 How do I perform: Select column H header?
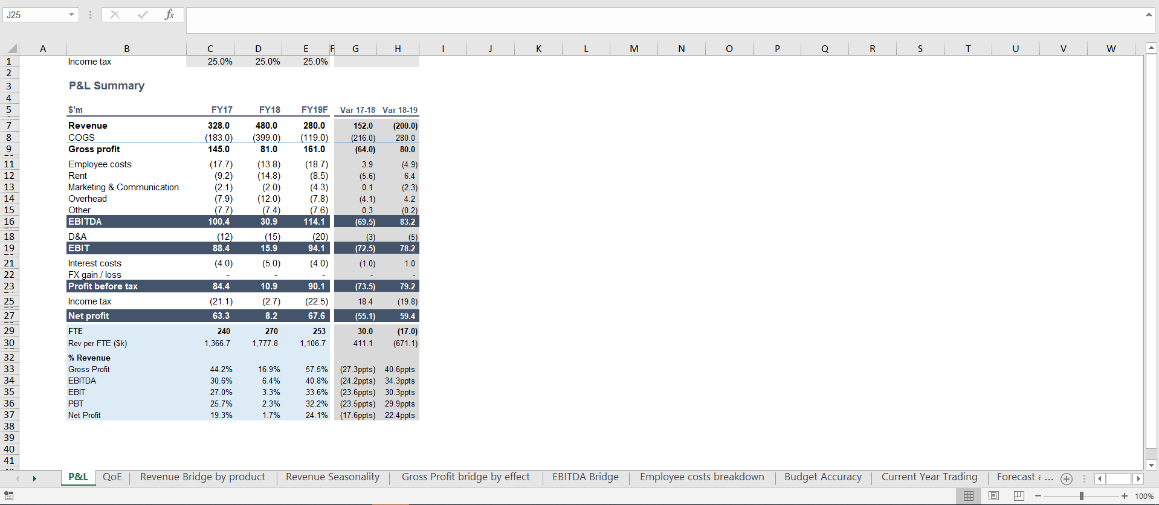pyautogui.click(x=398, y=49)
